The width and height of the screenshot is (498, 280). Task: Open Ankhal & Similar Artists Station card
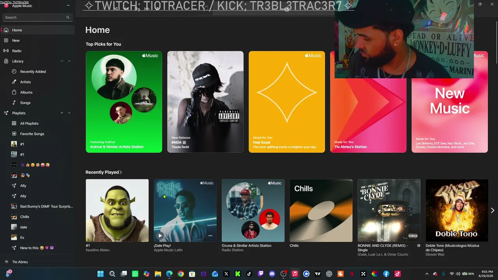pos(124,102)
